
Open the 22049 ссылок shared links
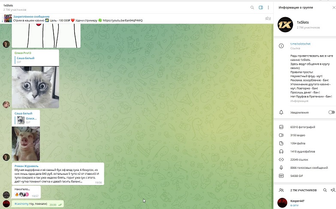click(x=300, y=159)
